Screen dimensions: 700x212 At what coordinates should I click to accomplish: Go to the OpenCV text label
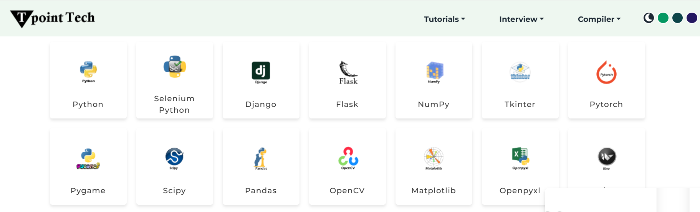347,191
